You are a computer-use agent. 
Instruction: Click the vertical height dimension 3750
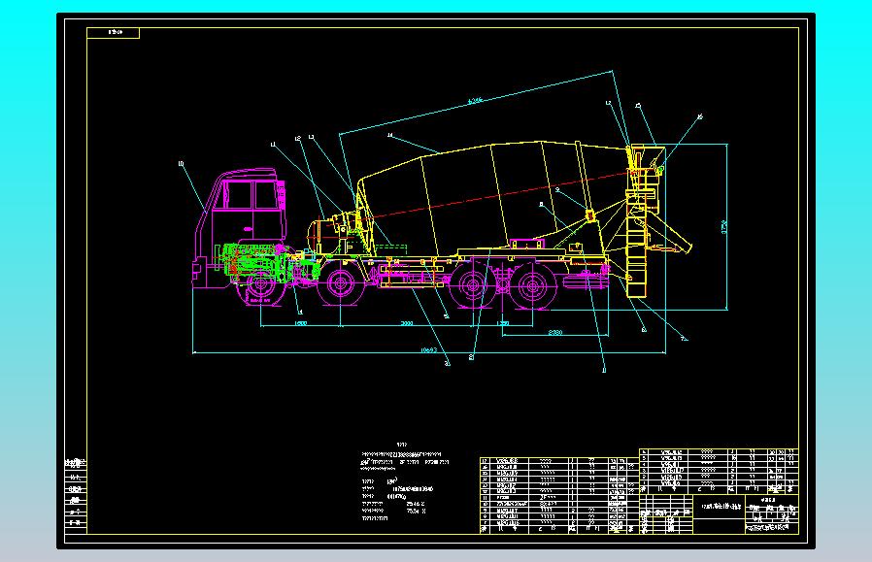(x=724, y=227)
